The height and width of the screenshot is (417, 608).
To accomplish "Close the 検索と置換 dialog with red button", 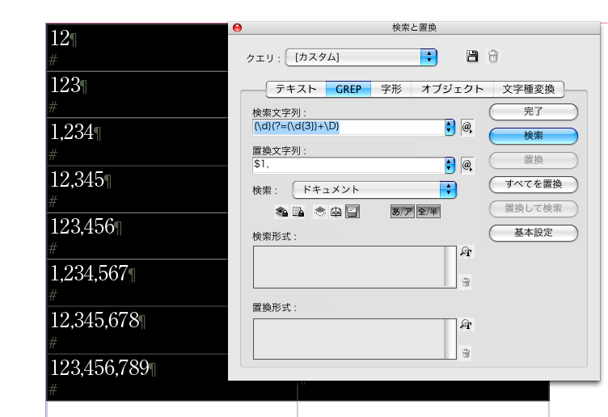I will pyautogui.click(x=238, y=28).
